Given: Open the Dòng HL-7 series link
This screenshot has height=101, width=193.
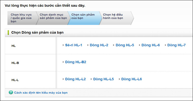Looking at the screenshot, I should [x=176, y=45].
